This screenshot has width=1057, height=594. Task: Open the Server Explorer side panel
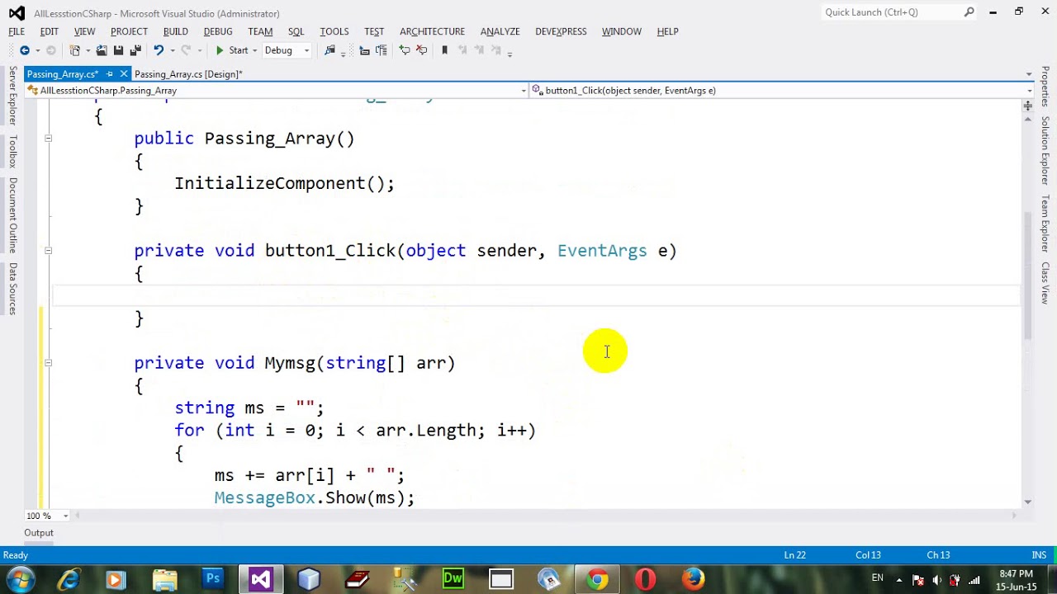click(12, 96)
